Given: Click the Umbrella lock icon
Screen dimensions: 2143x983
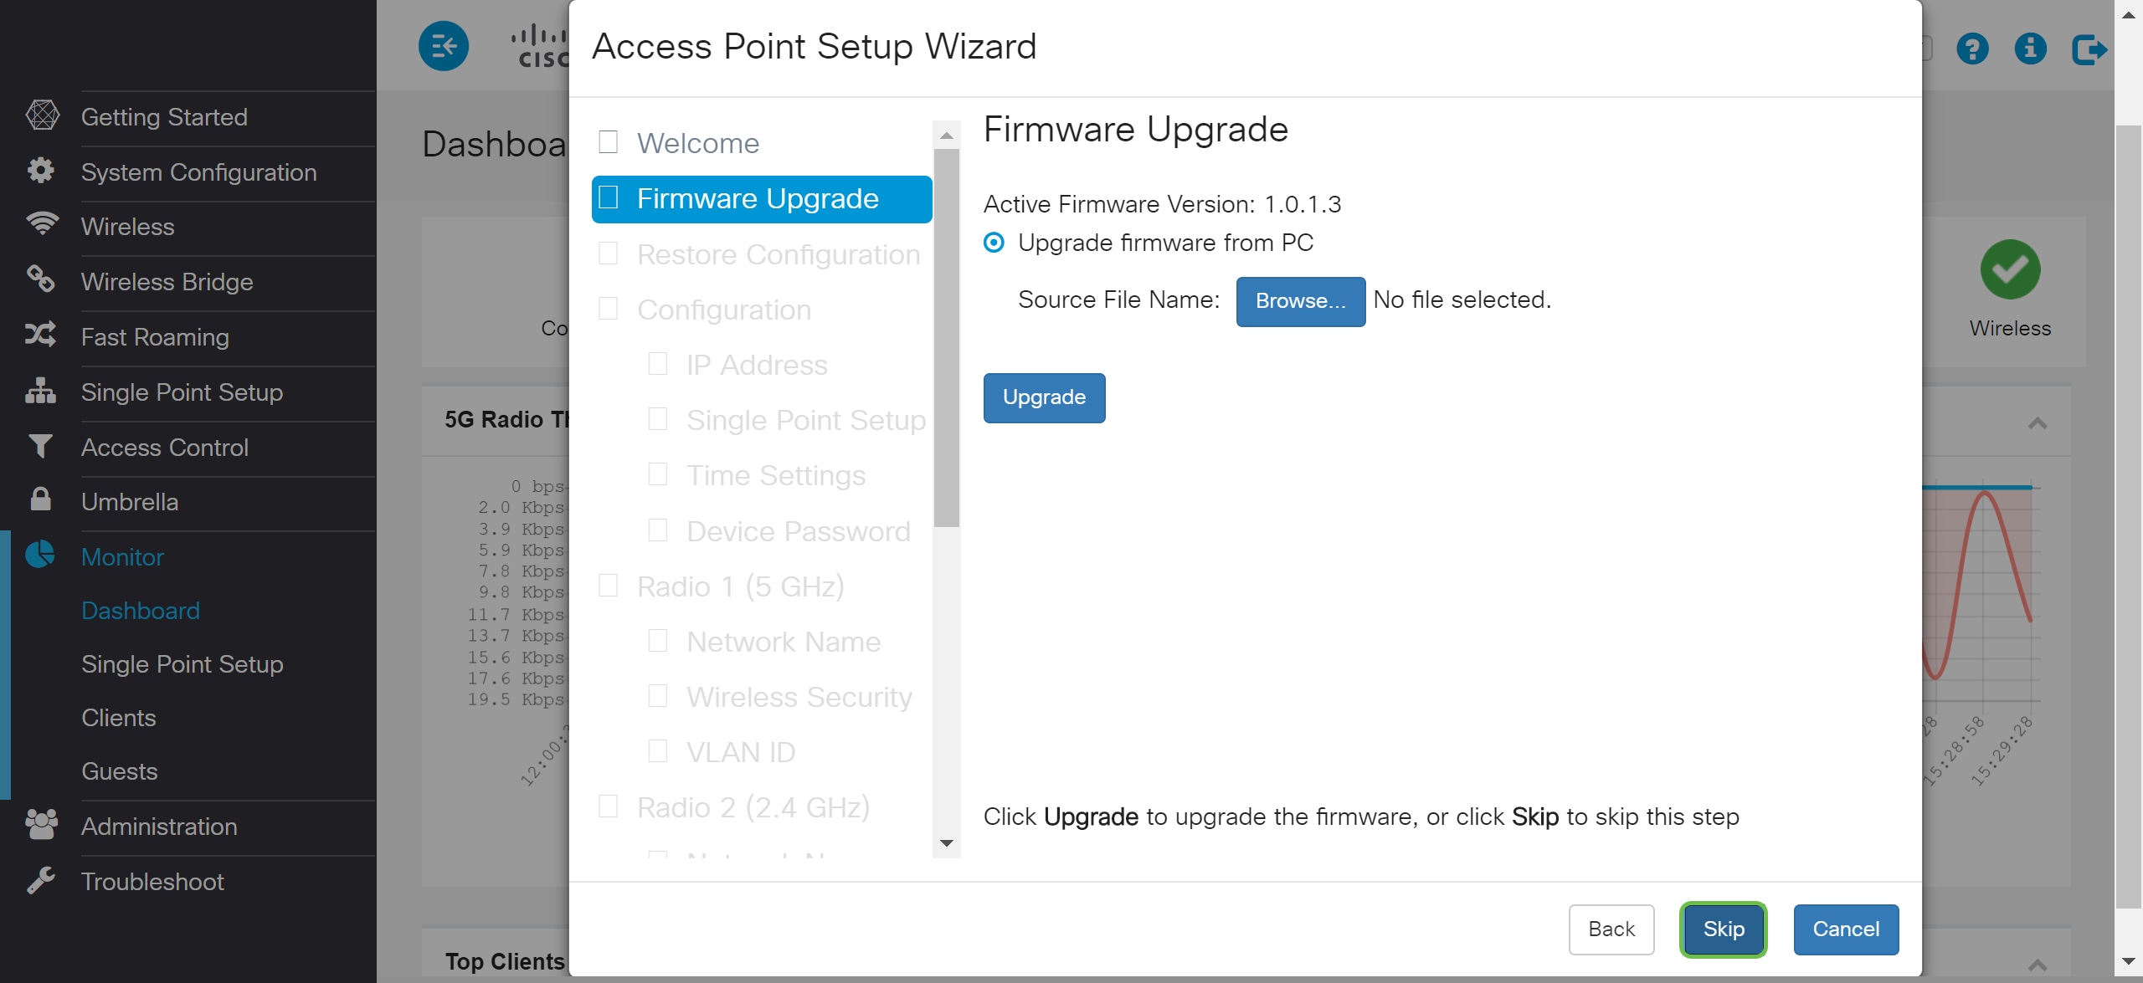Looking at the screenshot, I should (x=40, y=499).
